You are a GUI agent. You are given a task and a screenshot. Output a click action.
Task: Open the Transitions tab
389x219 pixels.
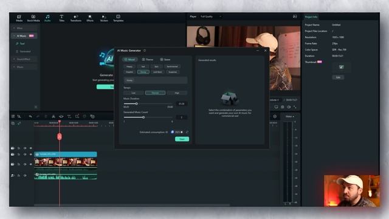[75, 18]
